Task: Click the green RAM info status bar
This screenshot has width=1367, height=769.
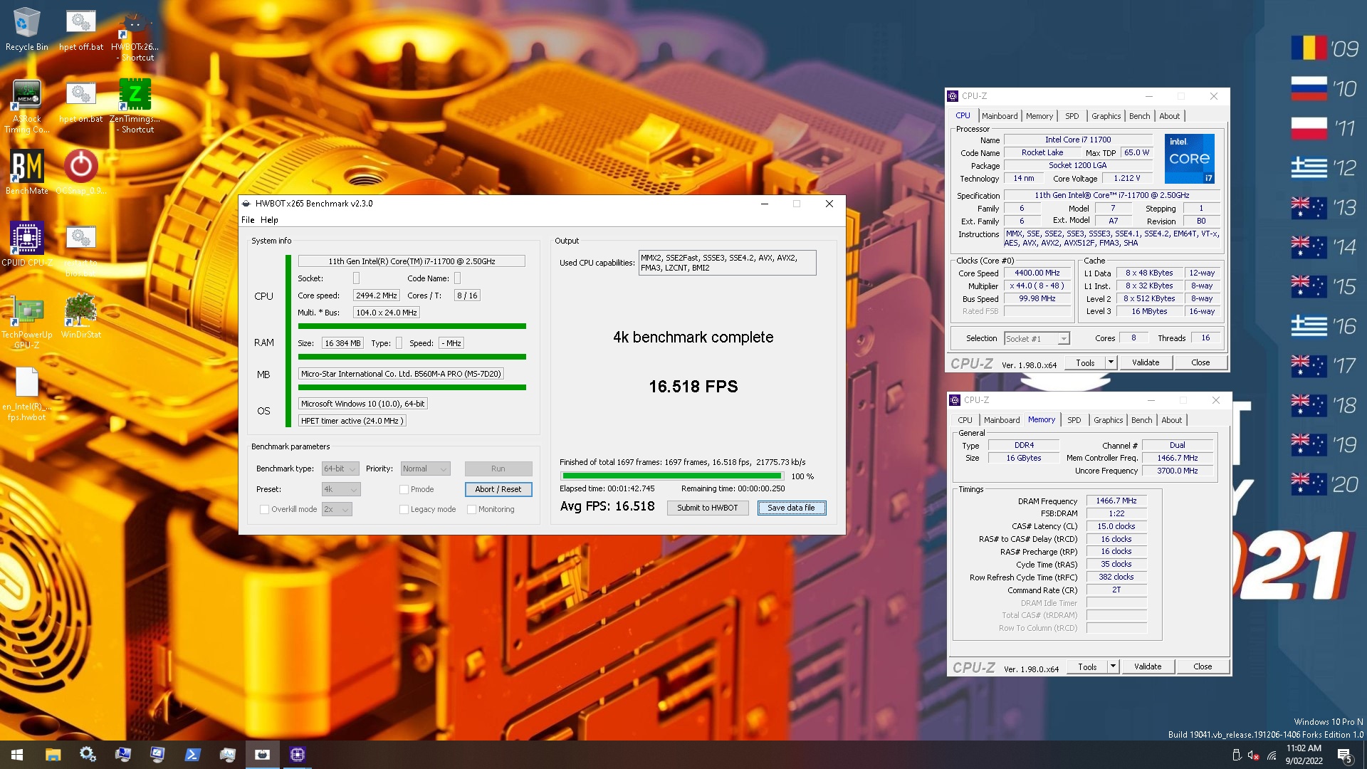Action: (412, 357)
